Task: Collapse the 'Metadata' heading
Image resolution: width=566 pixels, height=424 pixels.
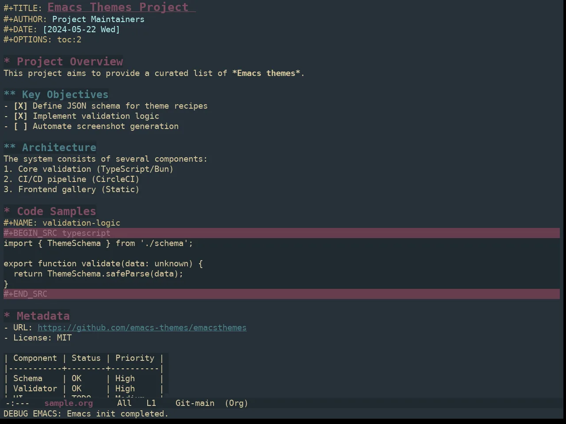Action: [37, 316]
